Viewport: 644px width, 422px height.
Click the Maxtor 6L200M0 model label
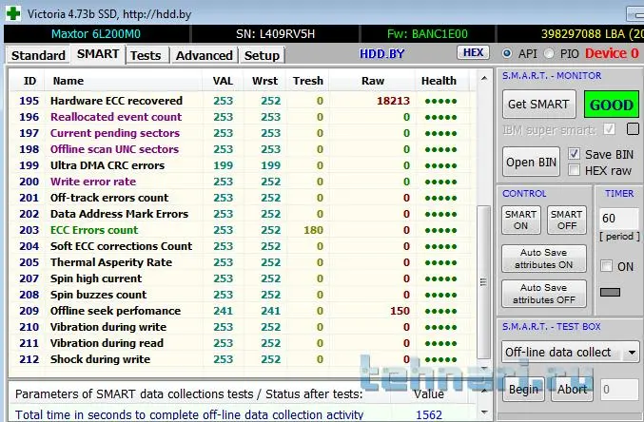coord(96,34)
